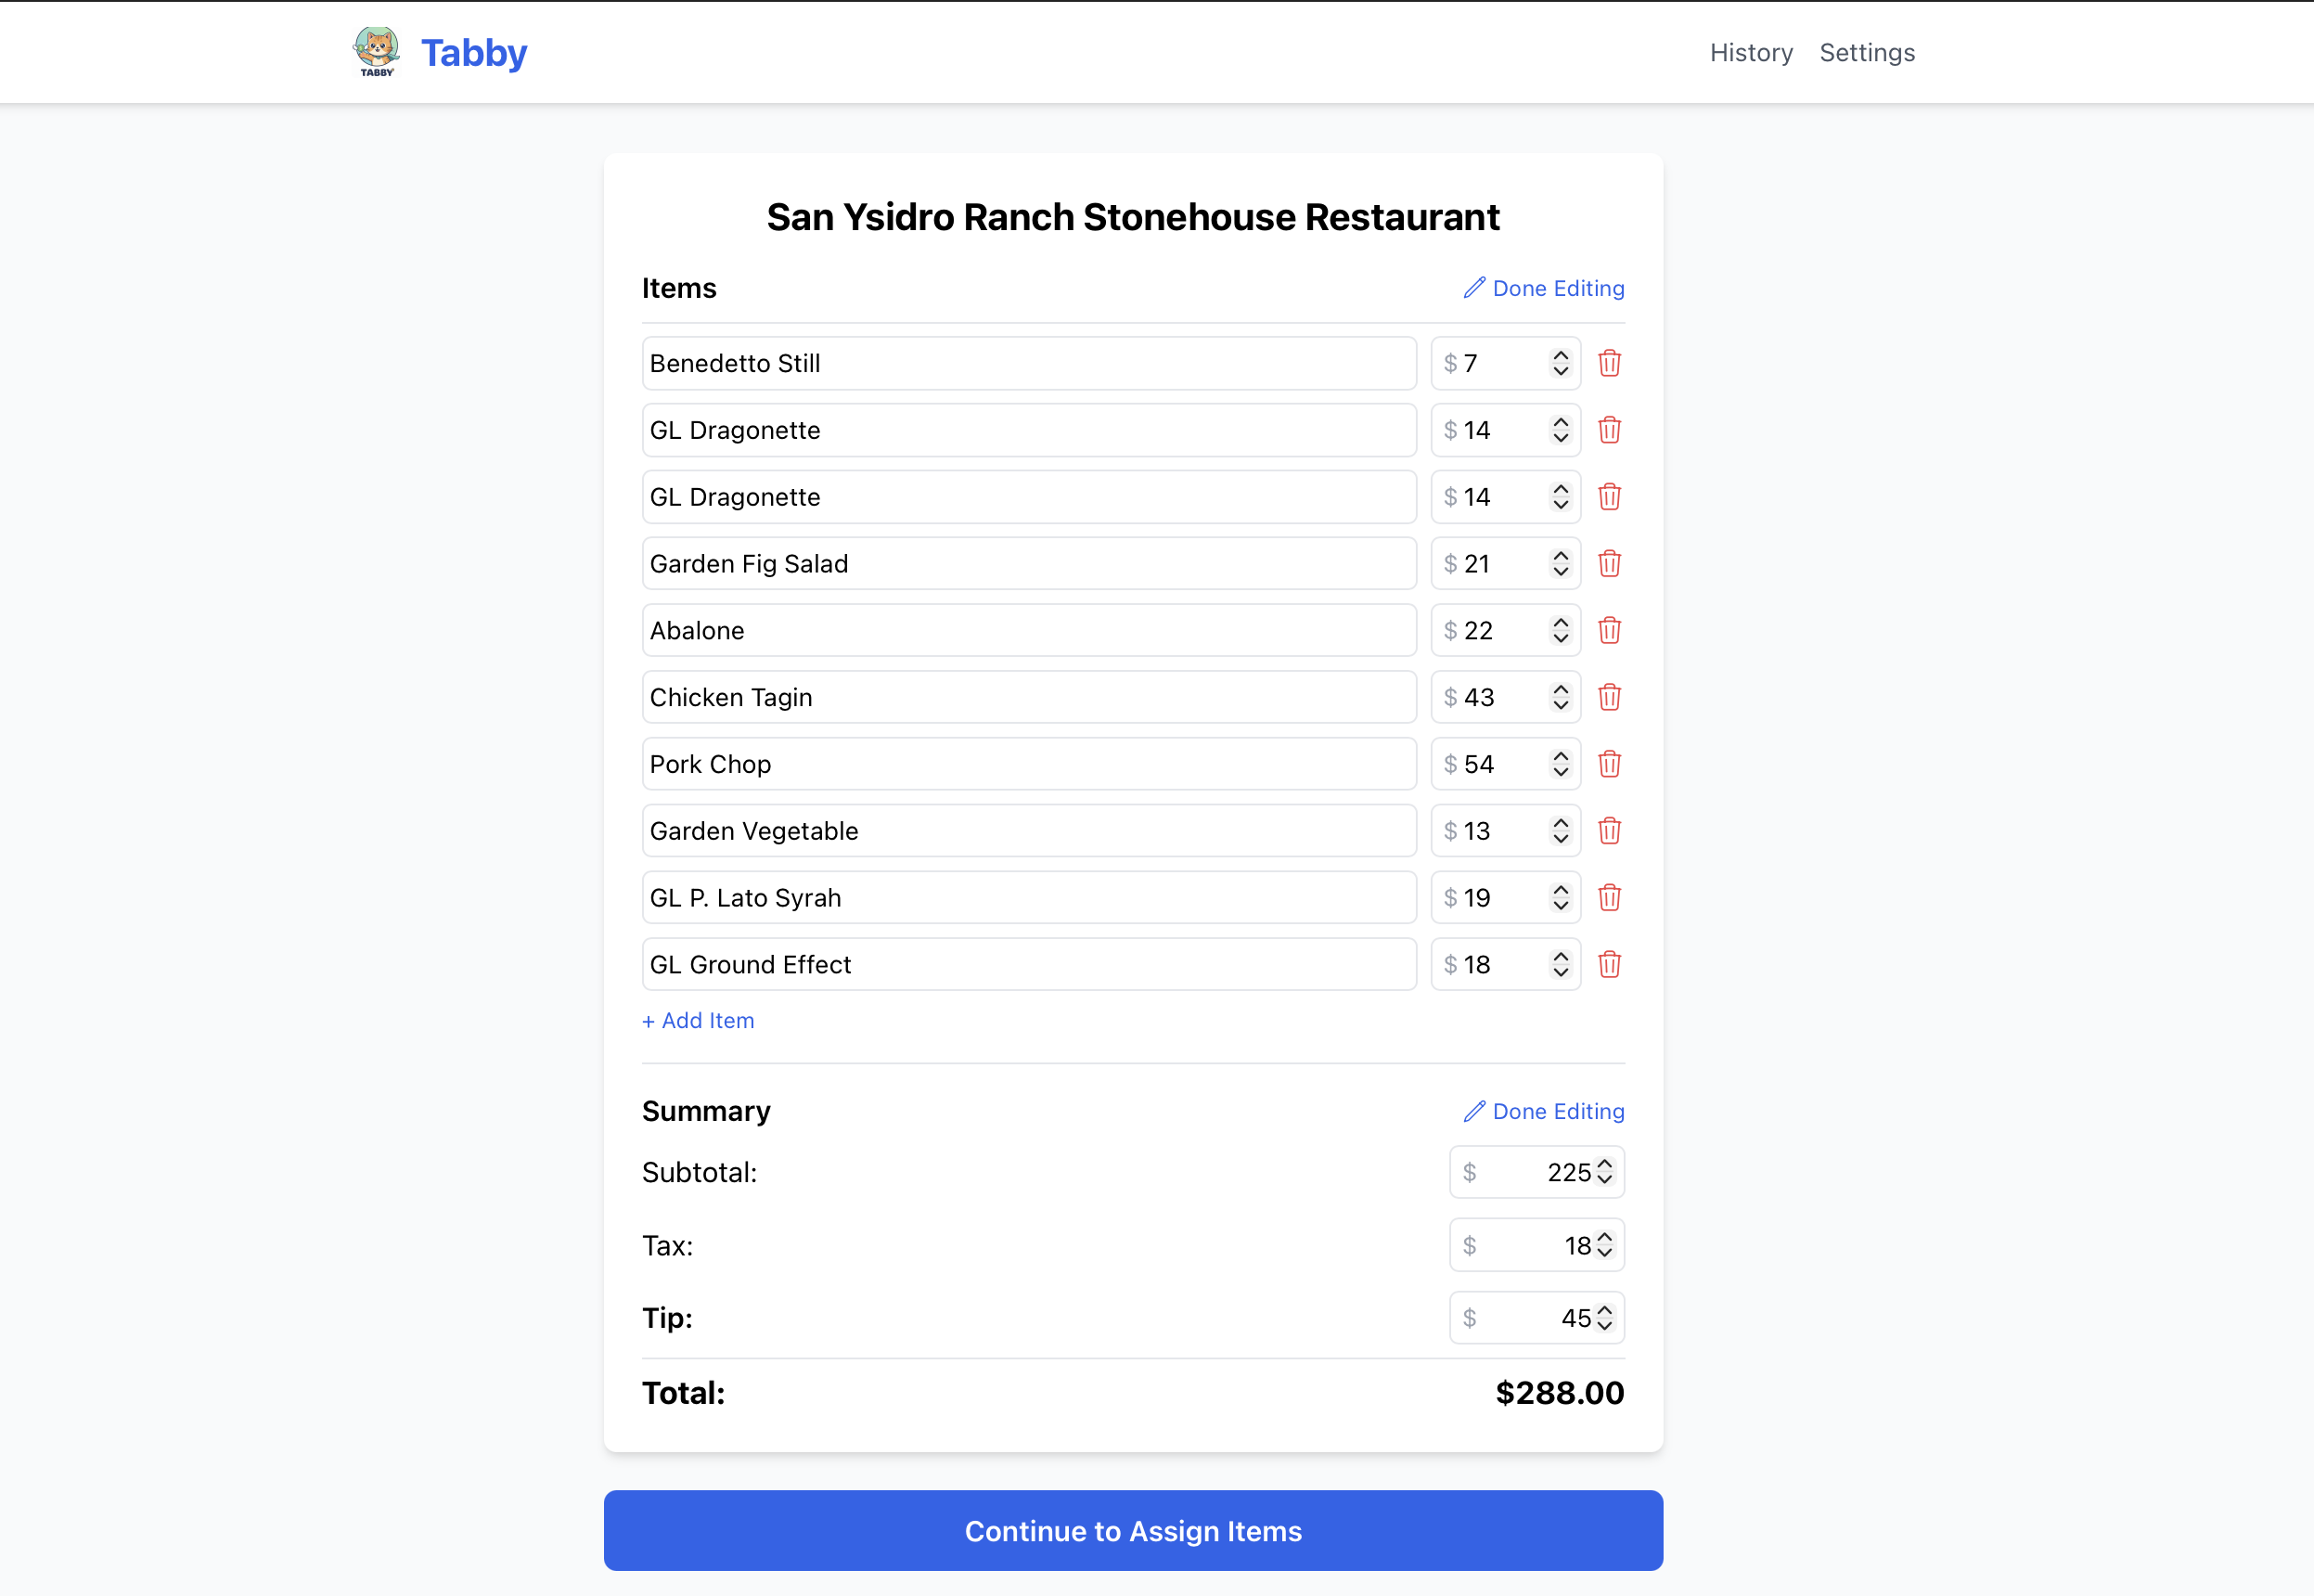Delete the Benedetto Still item
Screen dimensions: 2314x1596
click(x=1609, y=363)
